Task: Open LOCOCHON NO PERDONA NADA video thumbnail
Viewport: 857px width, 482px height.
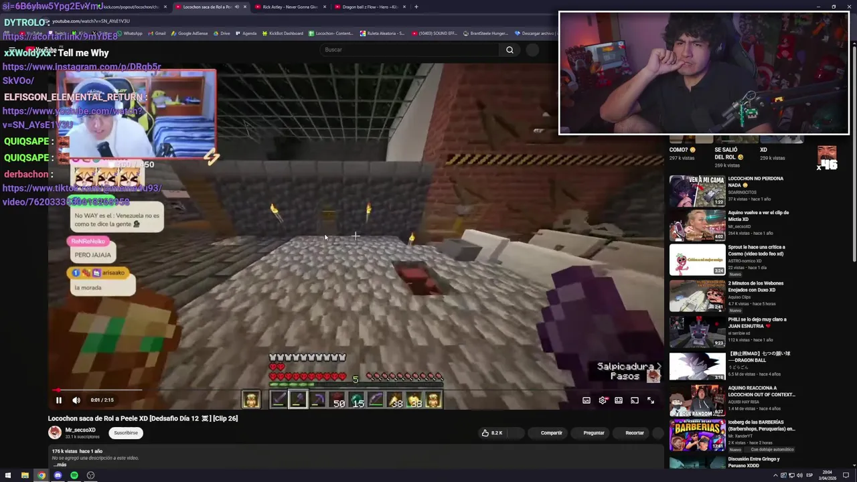Action: [x=697, y=191]
